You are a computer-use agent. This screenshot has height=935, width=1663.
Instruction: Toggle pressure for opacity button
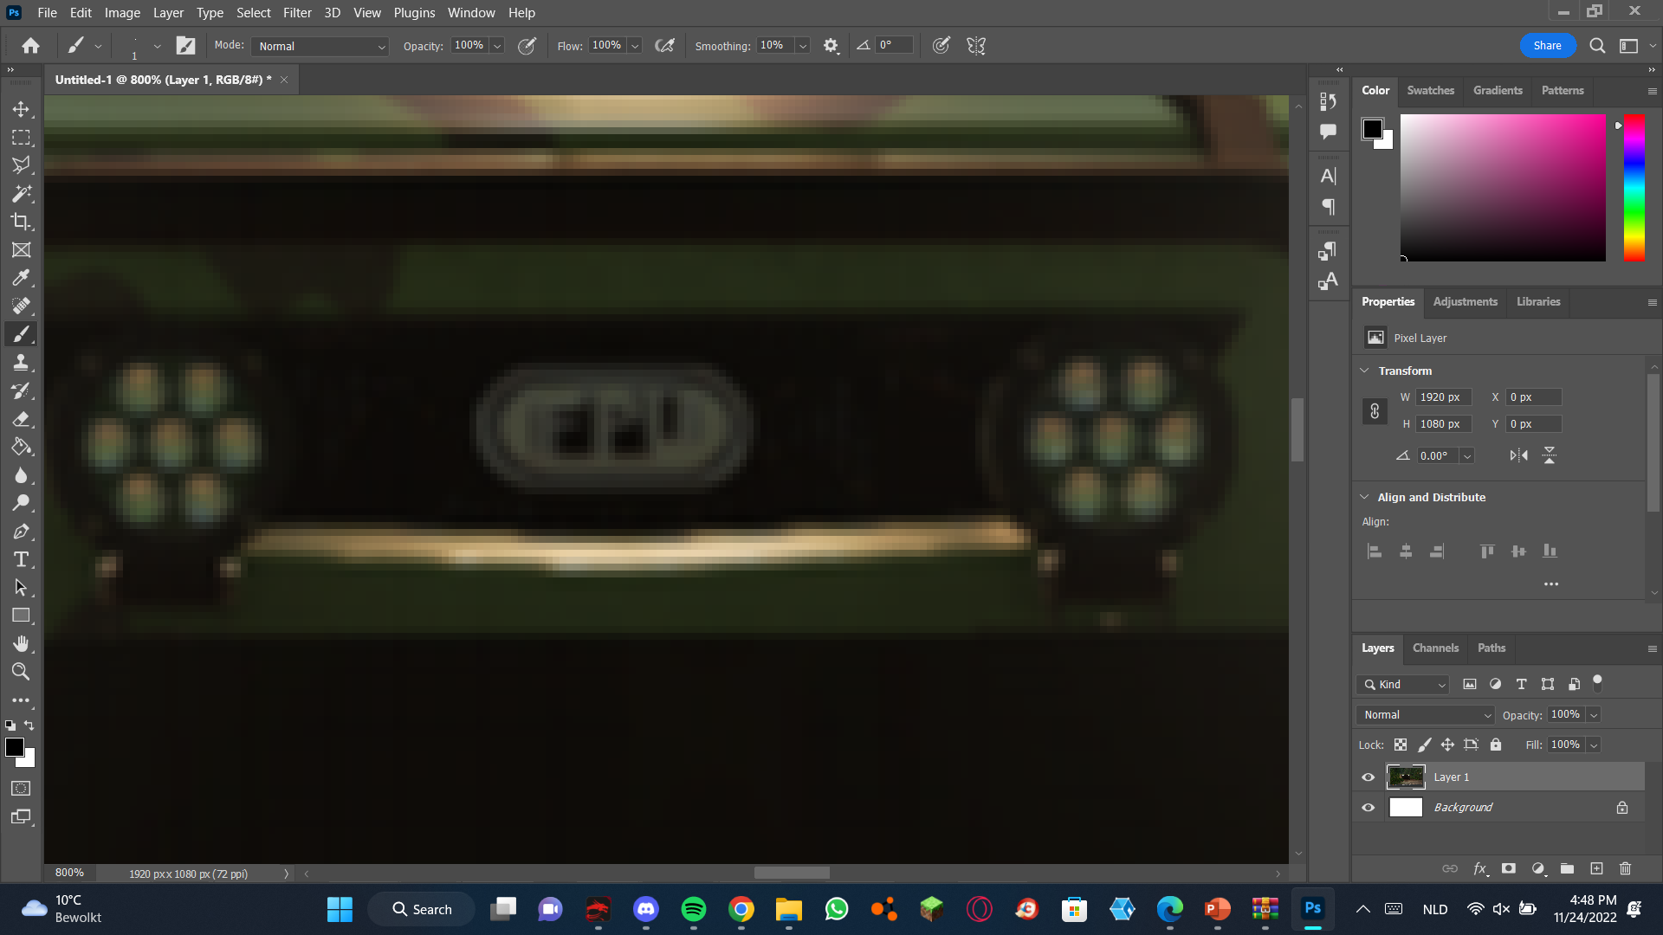click(527, 46)
